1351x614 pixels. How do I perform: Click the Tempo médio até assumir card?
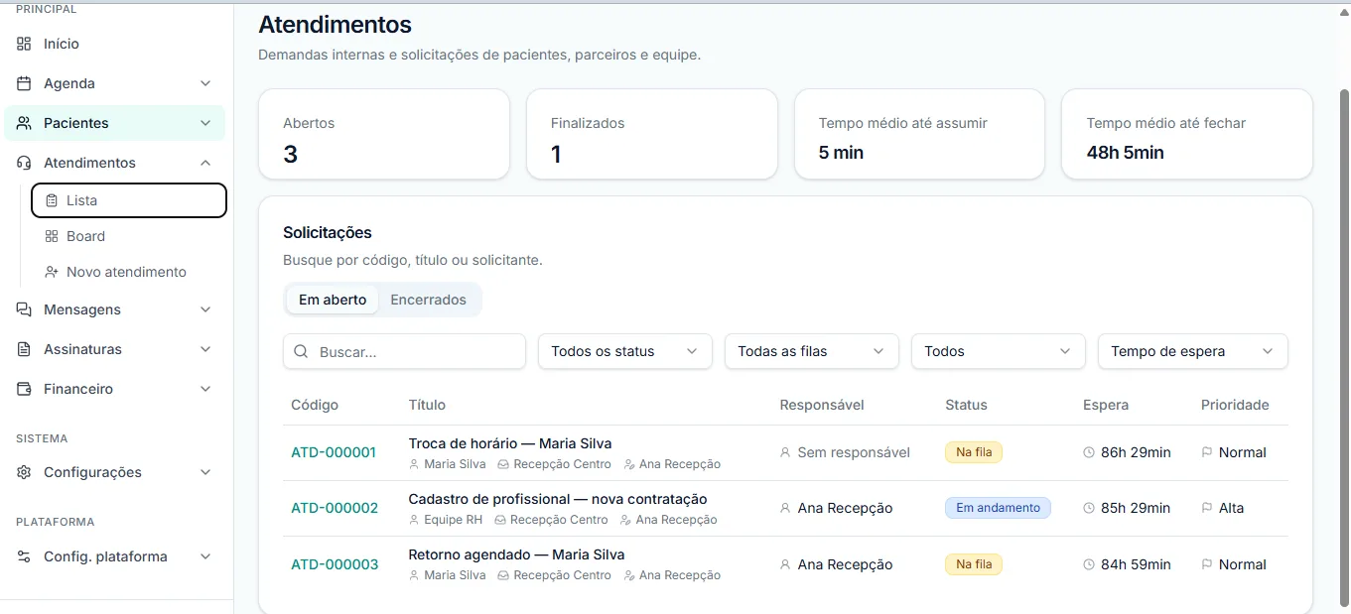pyautogui.click(x=920, y=135)
